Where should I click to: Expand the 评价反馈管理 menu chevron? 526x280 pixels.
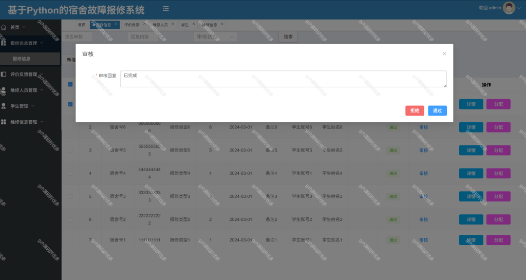[x=42, y=74]
